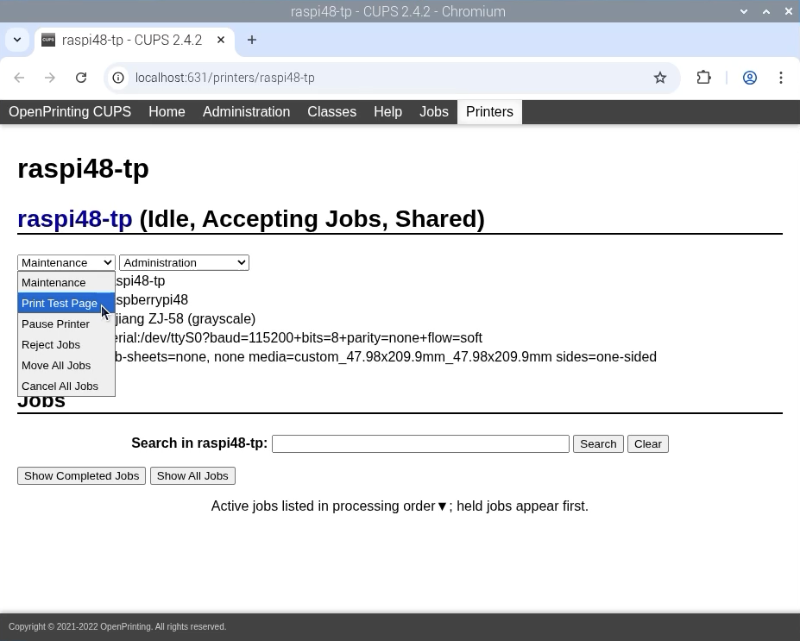
Task: Click the copyright OpenPrinting footer text
Action: (x=117, y=626)
